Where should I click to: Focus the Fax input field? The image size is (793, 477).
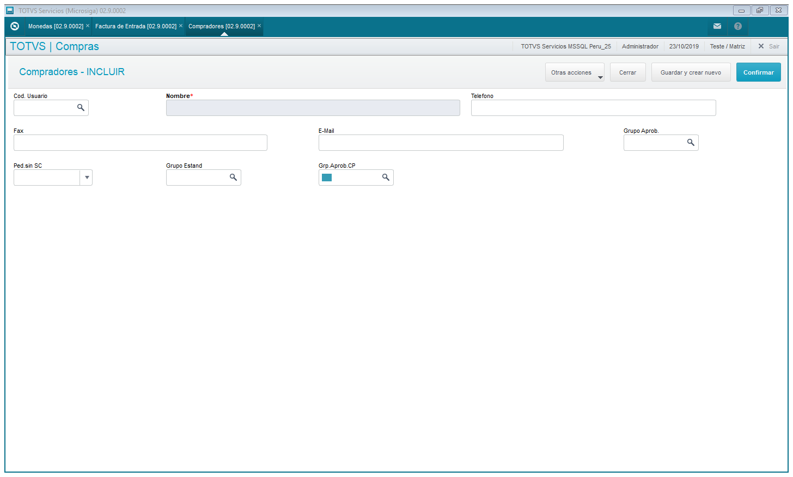pyautogui.click(x=140, y=143)
